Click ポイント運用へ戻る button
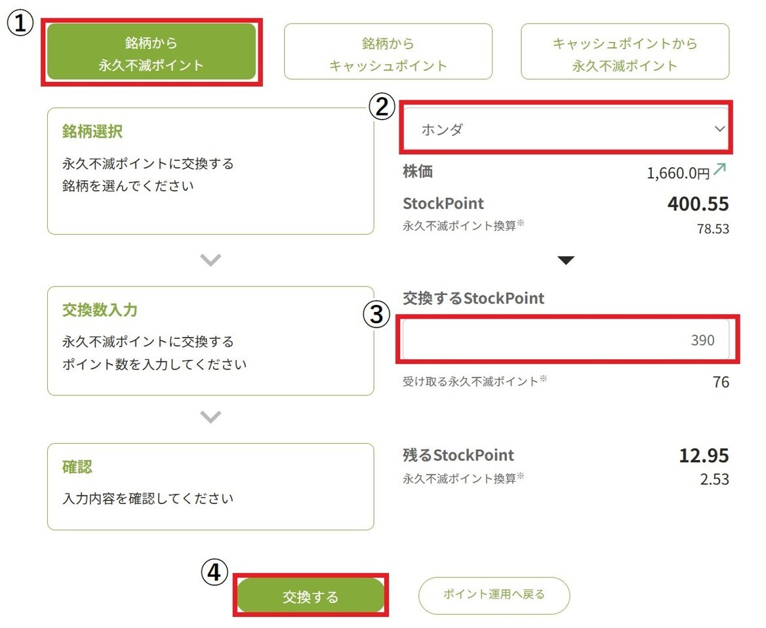 pos(494,595)
